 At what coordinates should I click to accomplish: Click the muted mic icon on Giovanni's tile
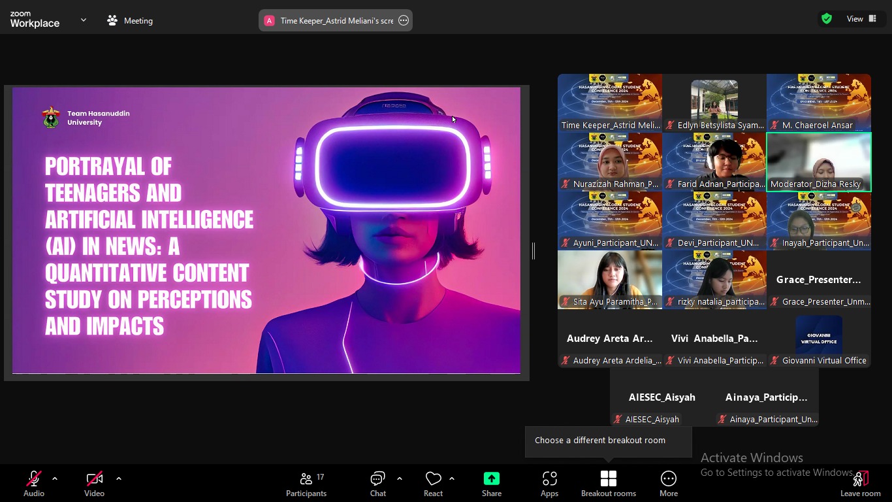coord(774,360)
